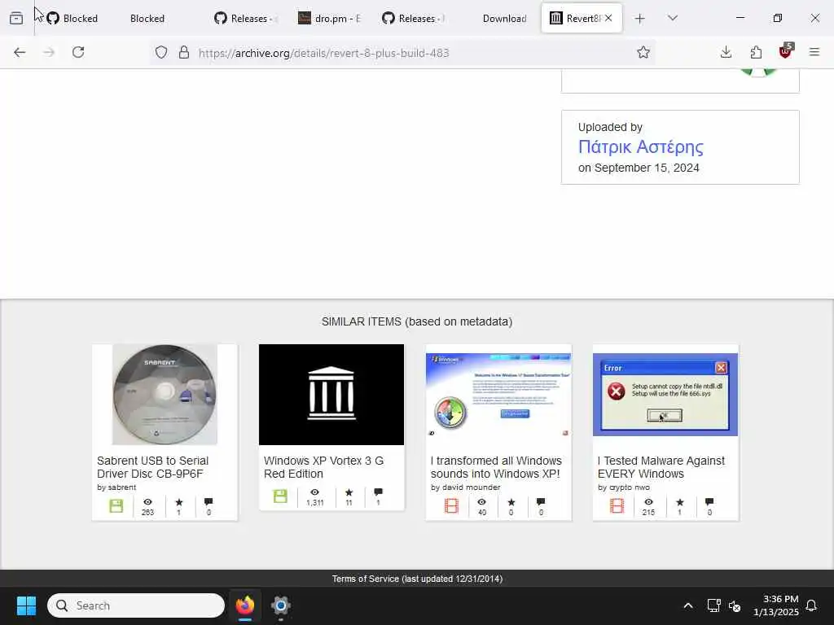Screen dimensions: 834x625
Task: Go back to the previous page
Action: click(x=20, y=52)
